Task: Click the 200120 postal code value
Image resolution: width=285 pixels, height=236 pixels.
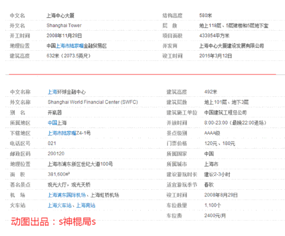Action: [56, 153]
